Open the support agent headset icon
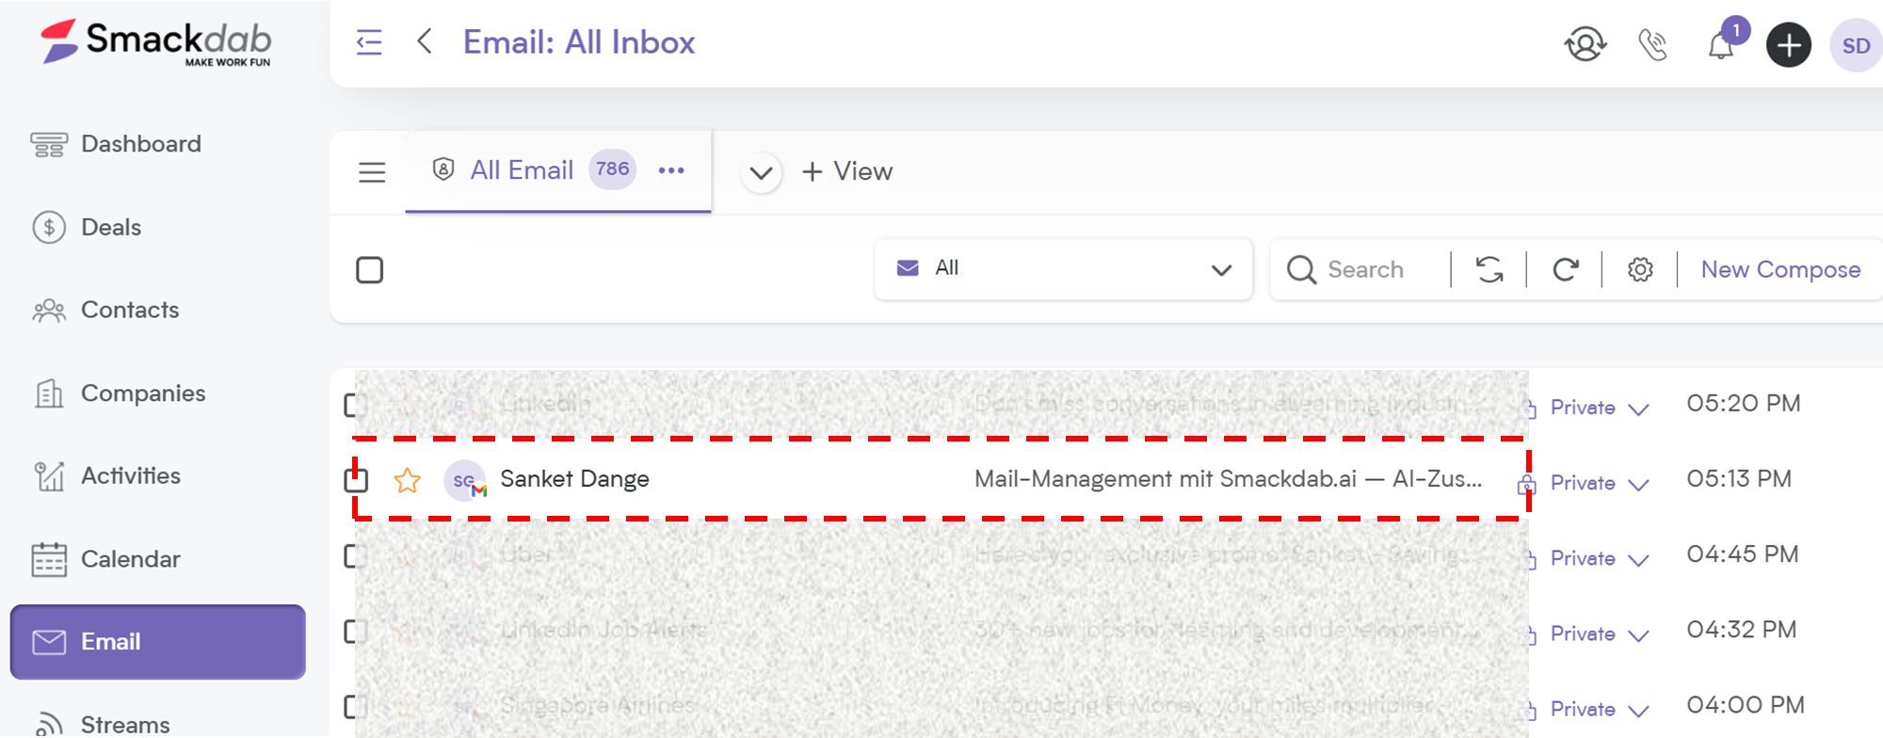Screen dimensions: 1883x738 pos(1585,44)
